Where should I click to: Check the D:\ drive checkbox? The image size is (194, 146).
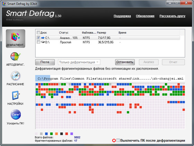pyautogui.click(x=38, y=42)
